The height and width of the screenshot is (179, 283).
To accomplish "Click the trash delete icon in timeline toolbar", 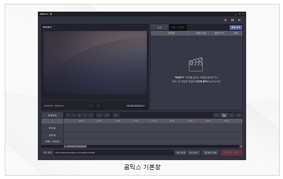I will 79,115.
